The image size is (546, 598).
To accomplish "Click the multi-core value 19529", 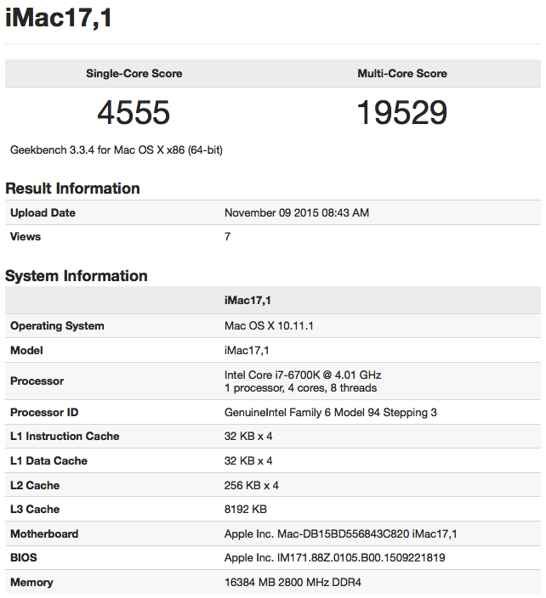I will (401, 112).
